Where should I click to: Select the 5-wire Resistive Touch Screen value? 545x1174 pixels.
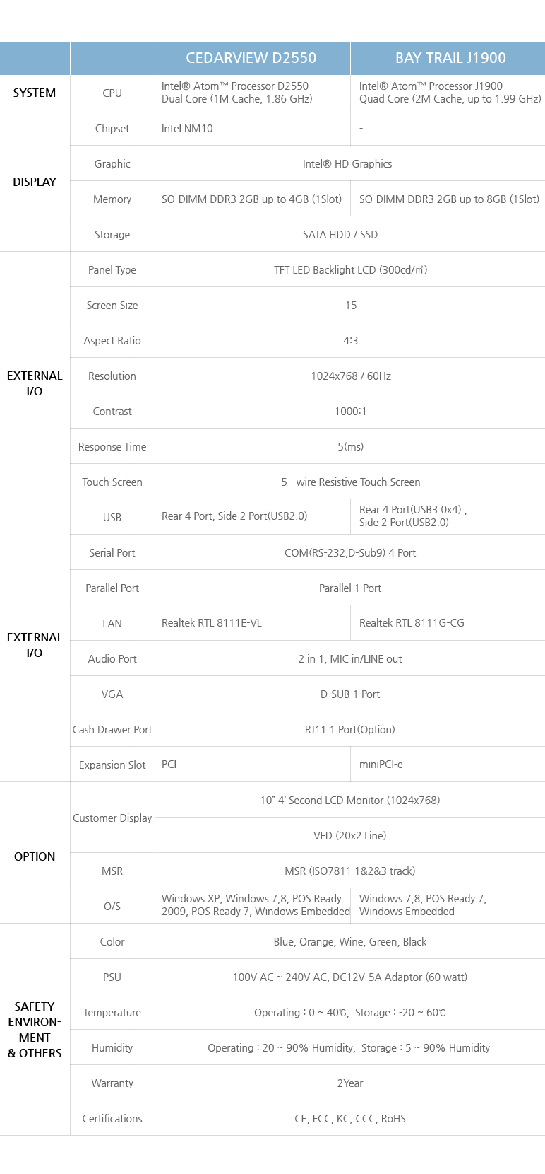tap(351, 482)
